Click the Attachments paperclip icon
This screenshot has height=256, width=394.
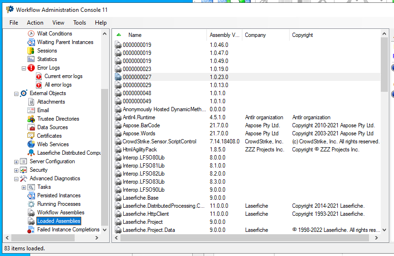pos(31,102)
